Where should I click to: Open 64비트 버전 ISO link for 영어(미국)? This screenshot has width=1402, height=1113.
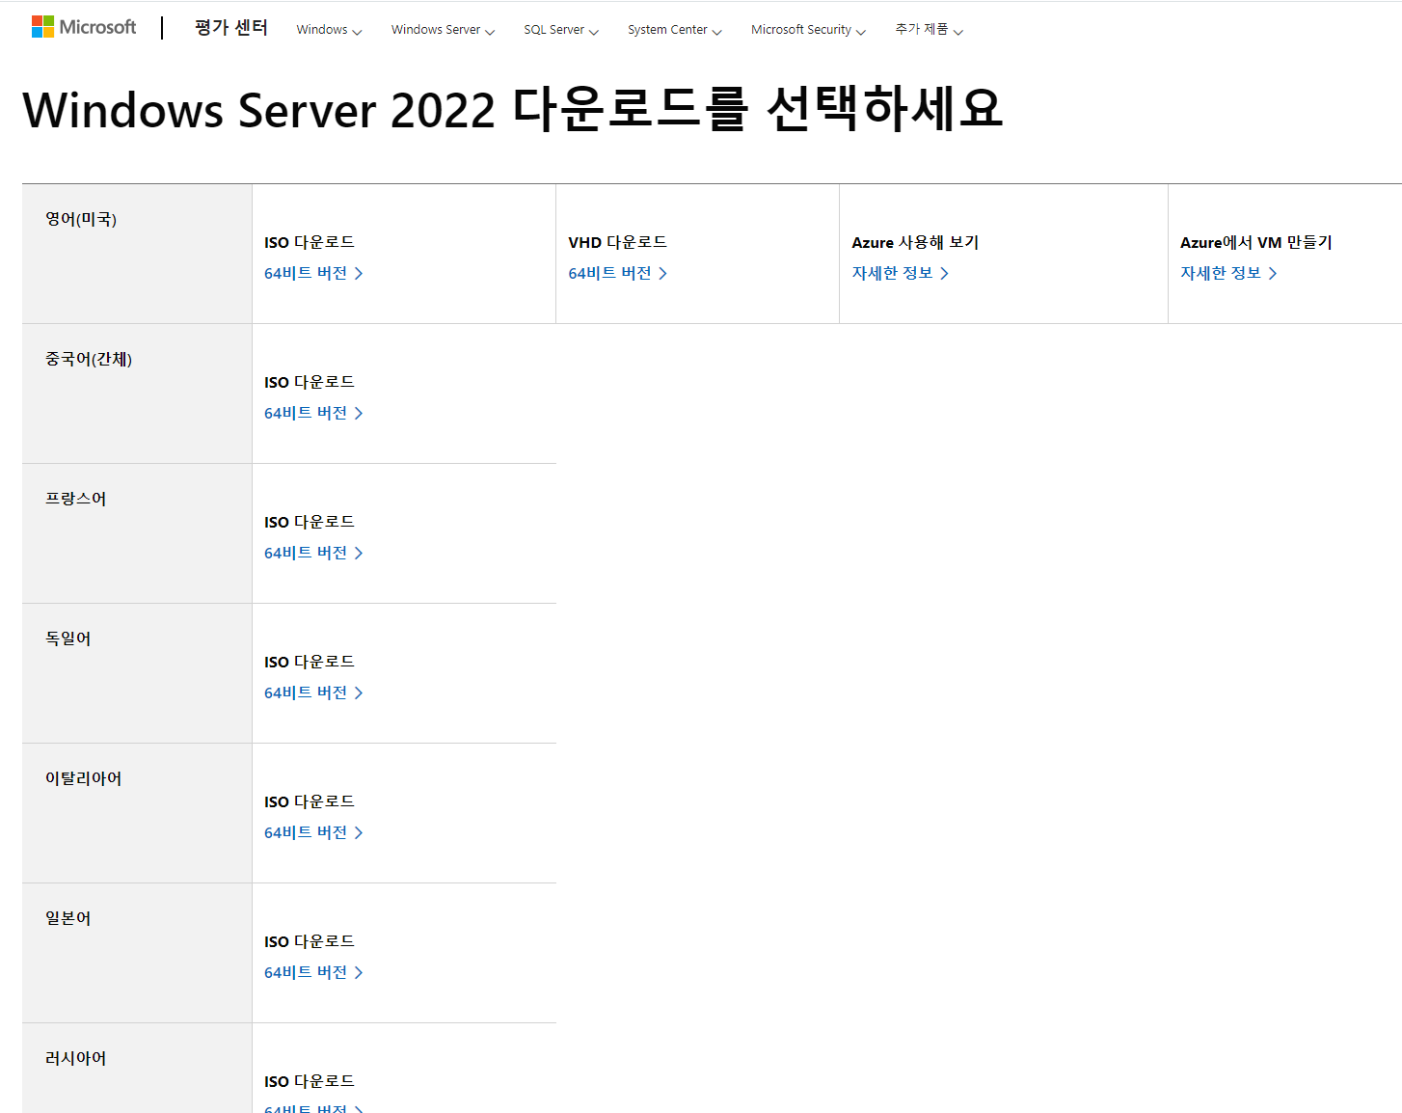(313, 273)
